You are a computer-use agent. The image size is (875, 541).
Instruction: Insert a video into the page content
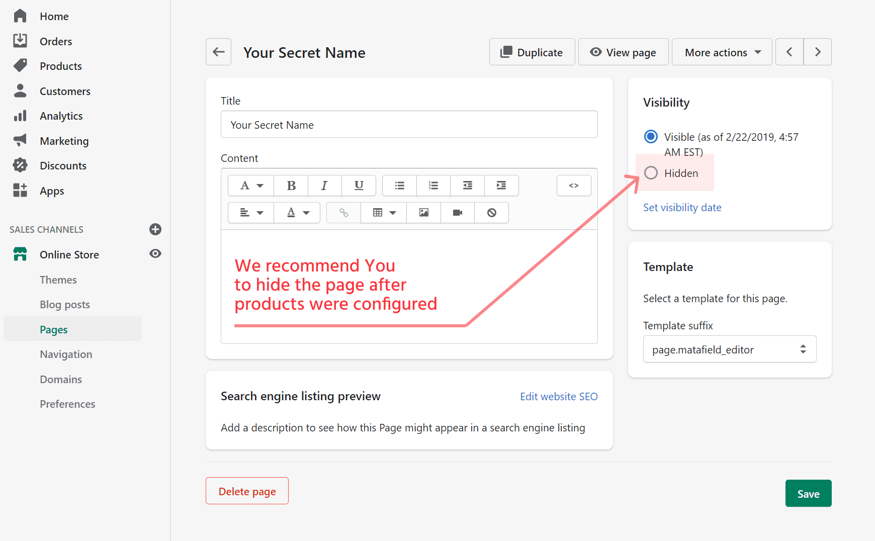coord(457,213)
